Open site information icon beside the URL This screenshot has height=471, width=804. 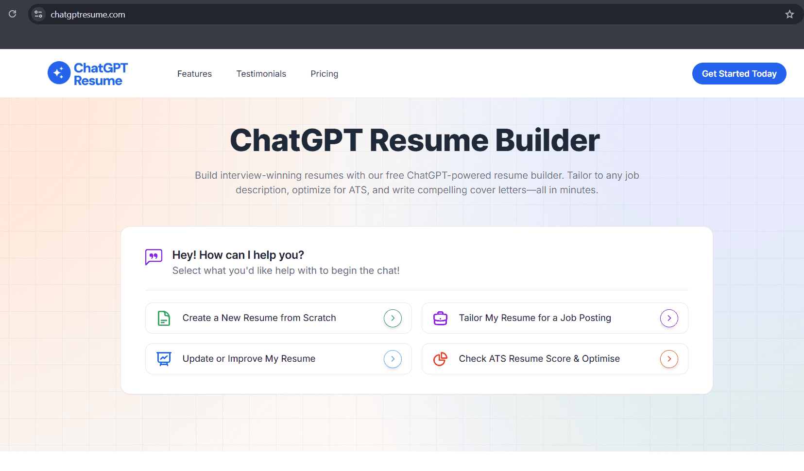pyautogui.click(x=38, y=15)
